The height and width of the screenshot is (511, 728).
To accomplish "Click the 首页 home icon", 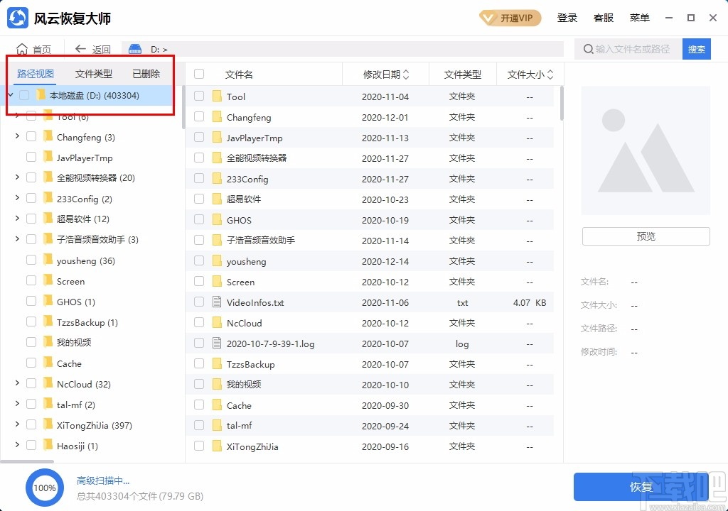I will click(23, 49).
